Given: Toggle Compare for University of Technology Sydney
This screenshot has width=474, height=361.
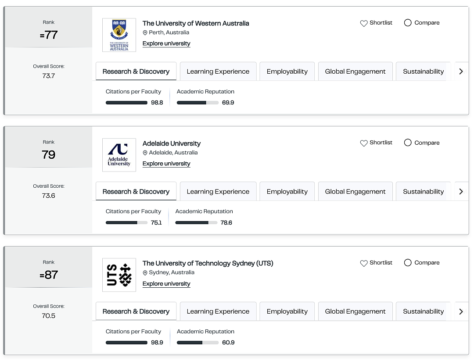Looking at the screenshot, I should (407, 262).
